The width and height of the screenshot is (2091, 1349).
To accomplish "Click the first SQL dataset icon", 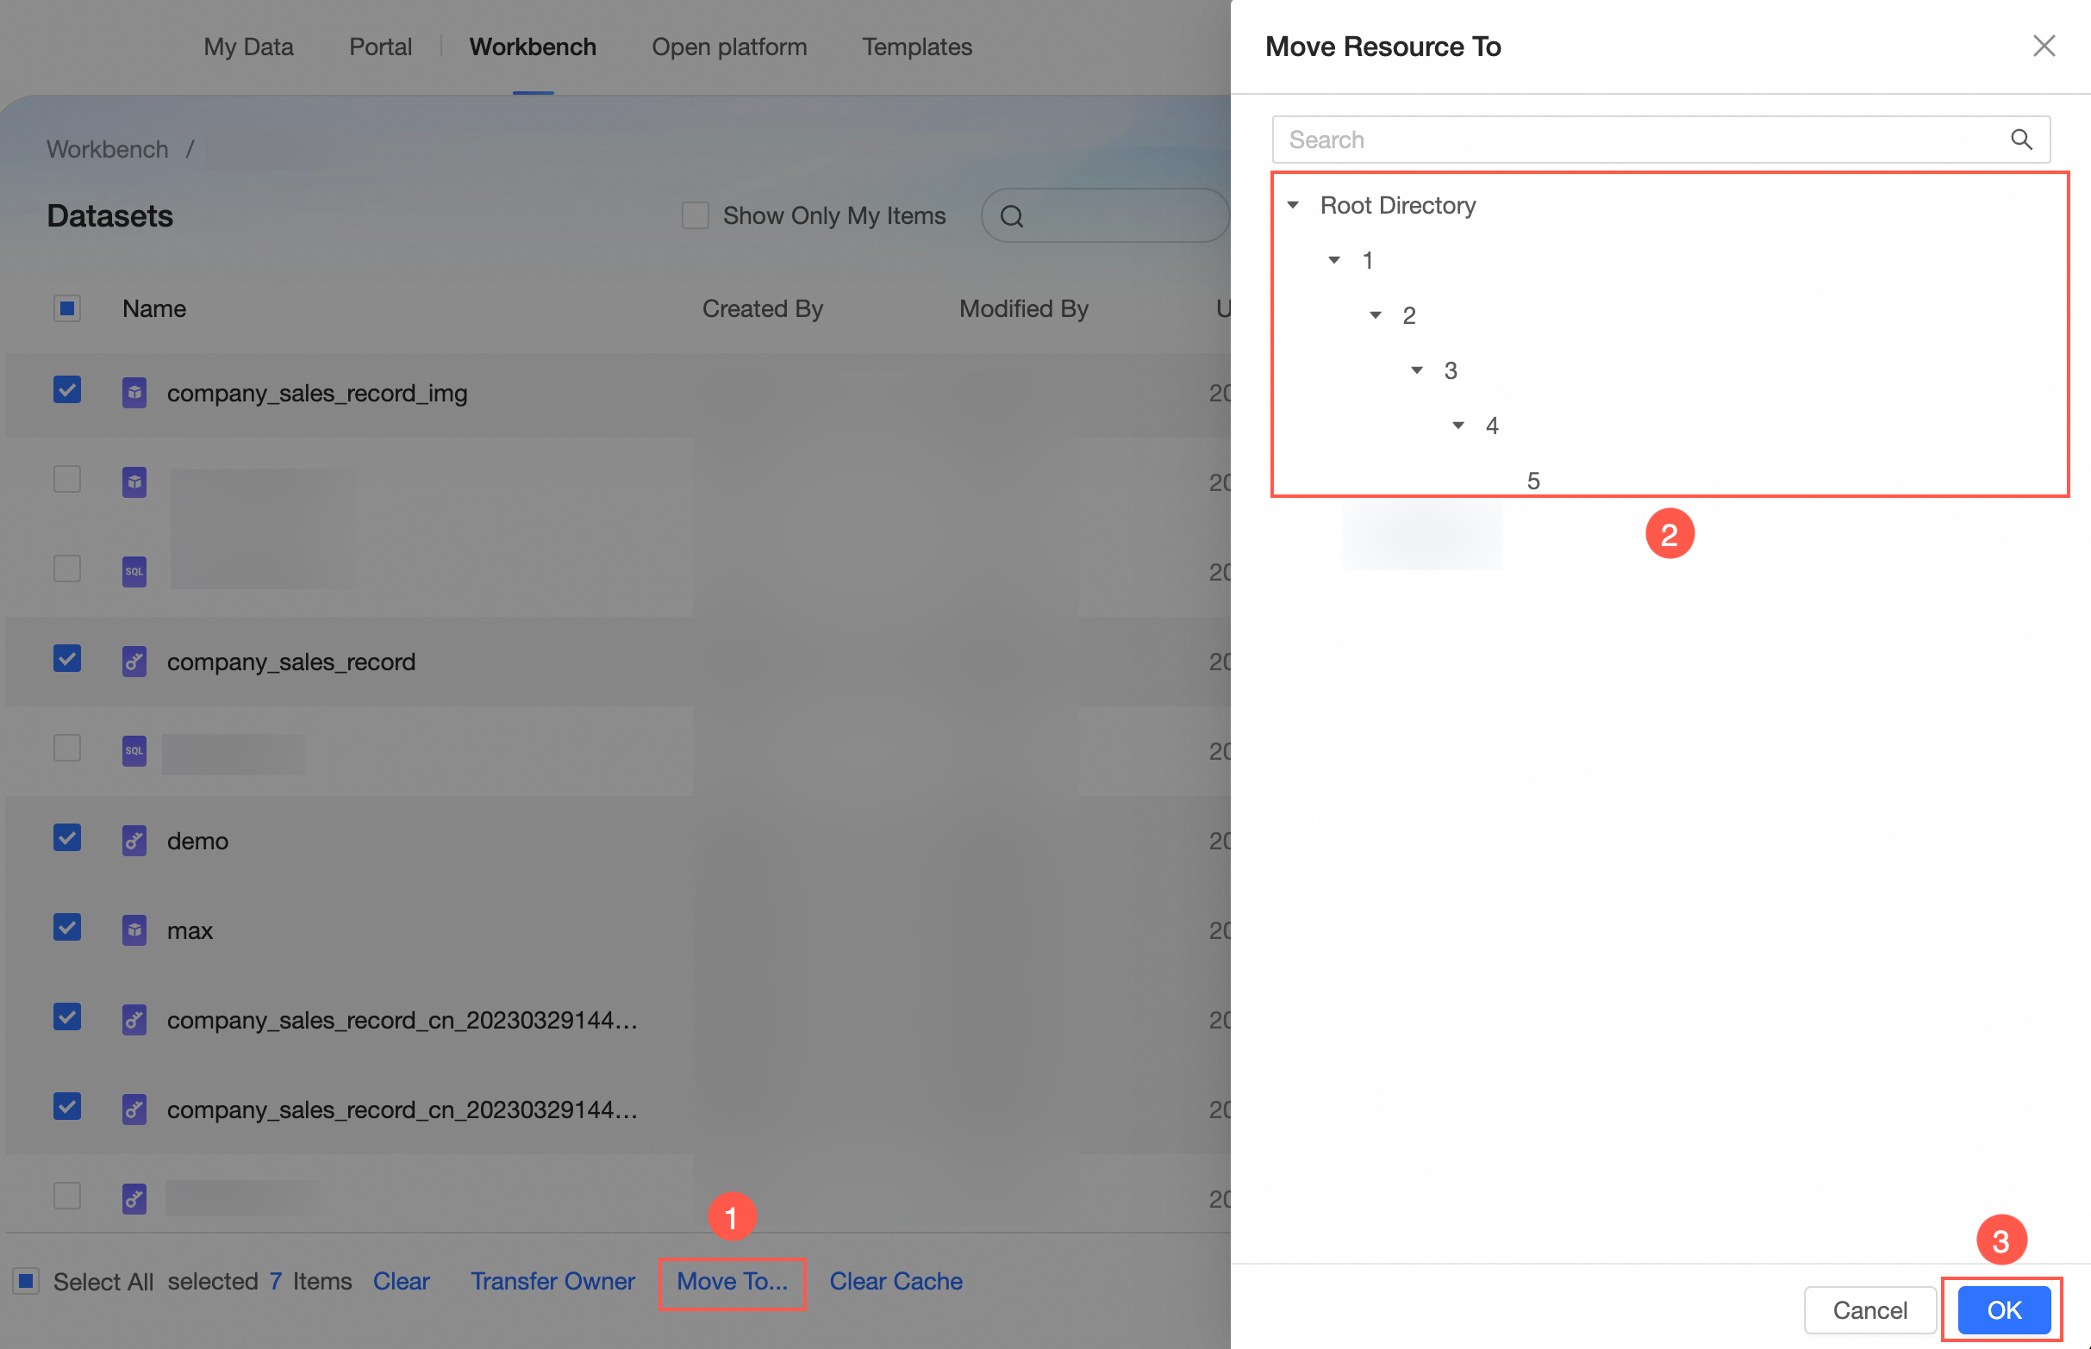I will (134, 572).
